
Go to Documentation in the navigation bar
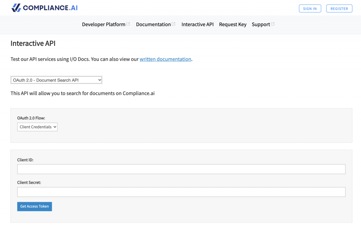(x=153, y=24)
